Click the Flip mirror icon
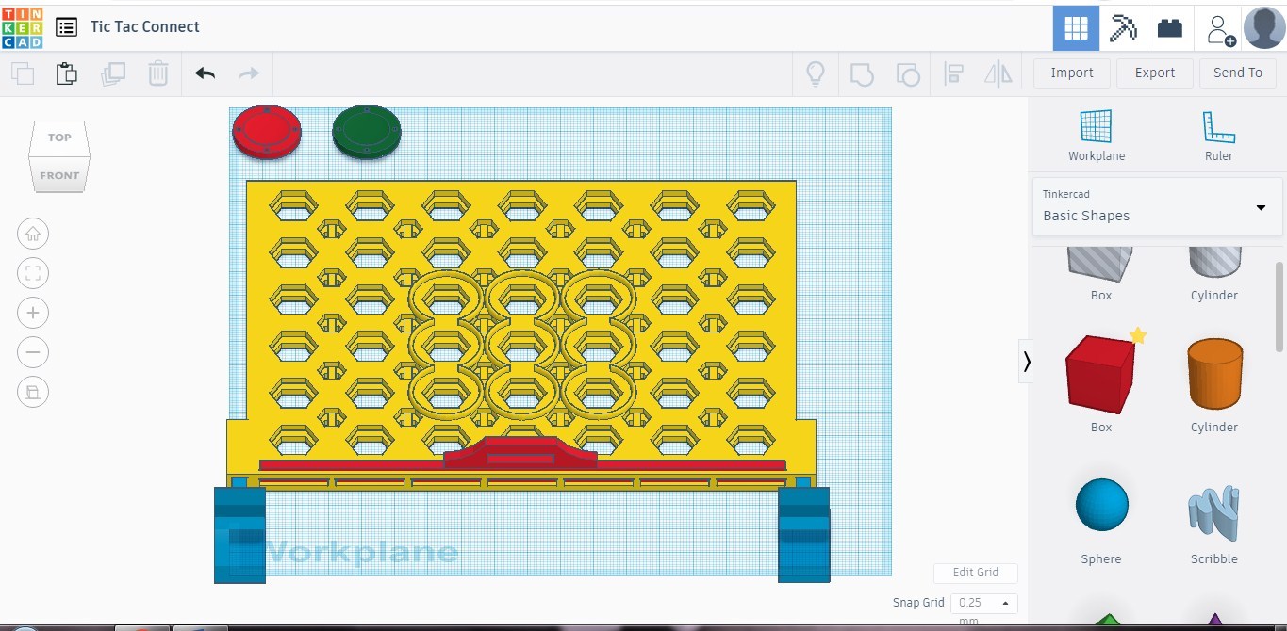The height and width of the screenshot is (631, 1287). [x=998, y=73]
